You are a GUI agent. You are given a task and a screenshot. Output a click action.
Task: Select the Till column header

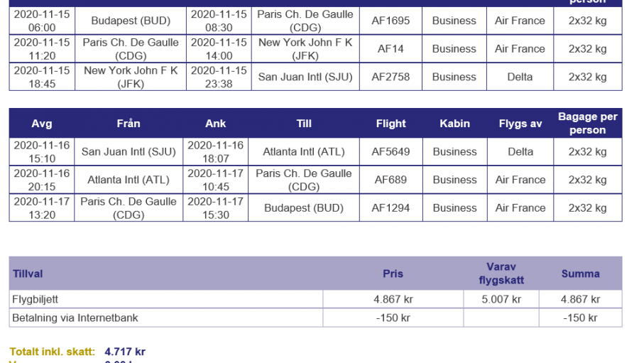click(x=304, y=124)
